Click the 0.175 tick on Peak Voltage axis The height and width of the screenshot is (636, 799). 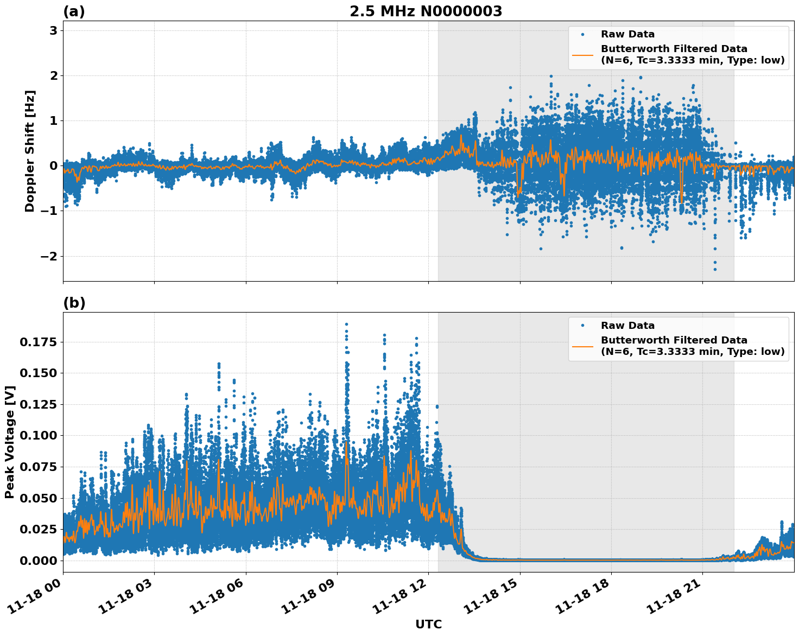tap(38, 342)
